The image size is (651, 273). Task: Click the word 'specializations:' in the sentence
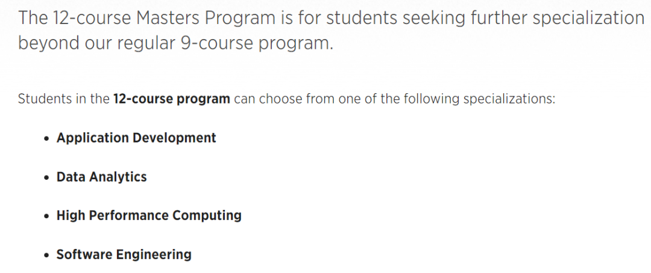(x=509, y=99)
